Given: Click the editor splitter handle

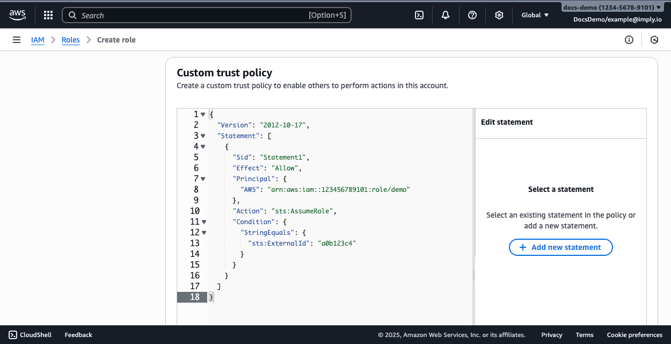Looking at the screenshot, I should coord(473,276).
